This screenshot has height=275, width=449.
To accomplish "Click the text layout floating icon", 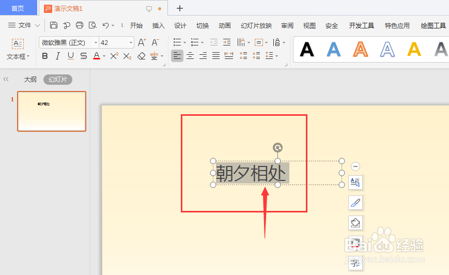I will (x=355, y=182).
